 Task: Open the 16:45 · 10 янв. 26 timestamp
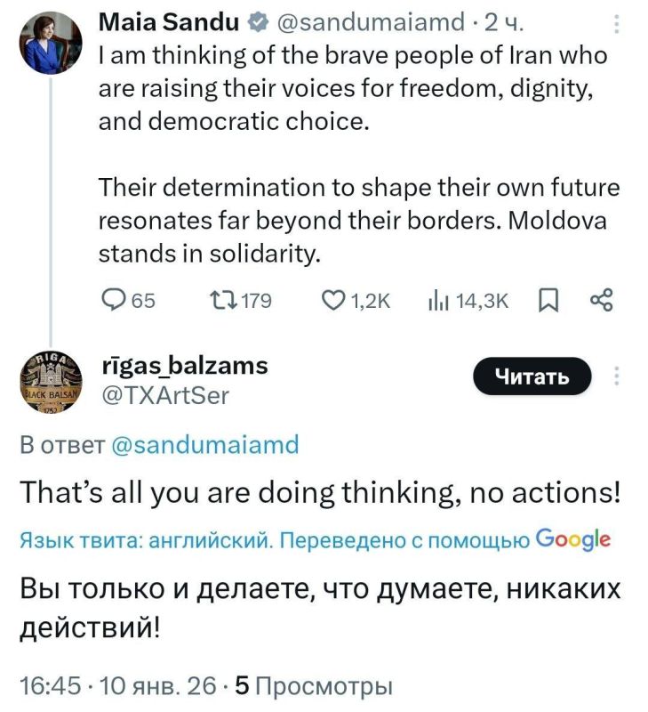[118, 686]
